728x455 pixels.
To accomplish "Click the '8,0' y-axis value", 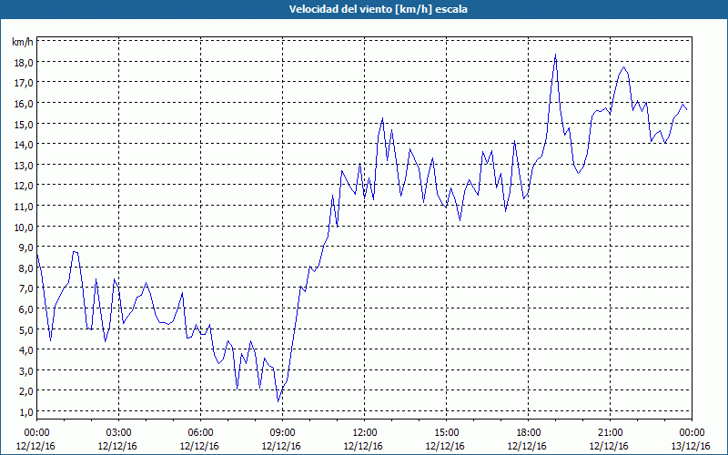I will point(26,268).
